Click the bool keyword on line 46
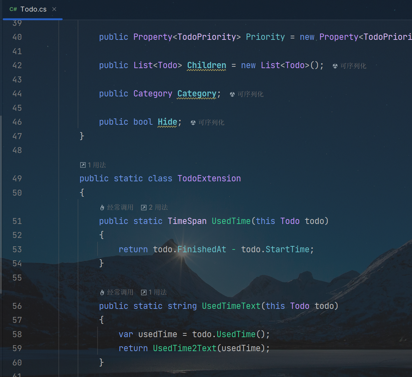Screen dimensions: 412x377 [143, 122]
